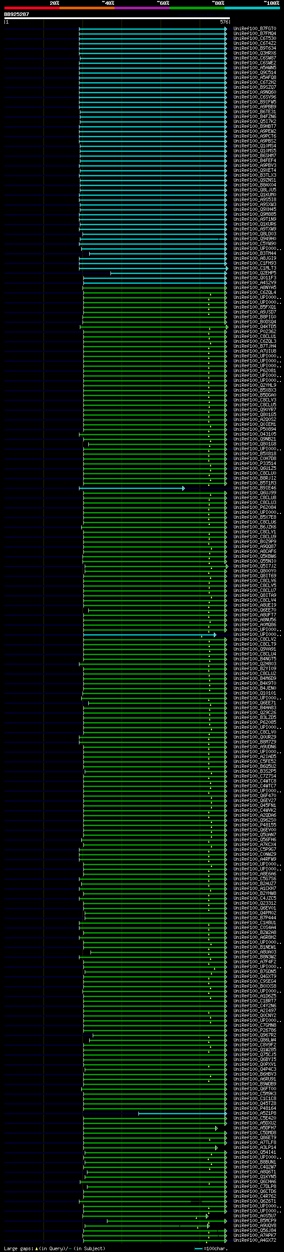The image size is (284, 1252).
Task: Open hit UniRef100_C6T530
Action: tap(255, 38)
